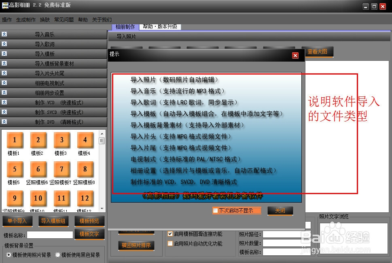Click the 导入照片 panel header
This screenshot has width=392, height=263.
pos(249,36)
